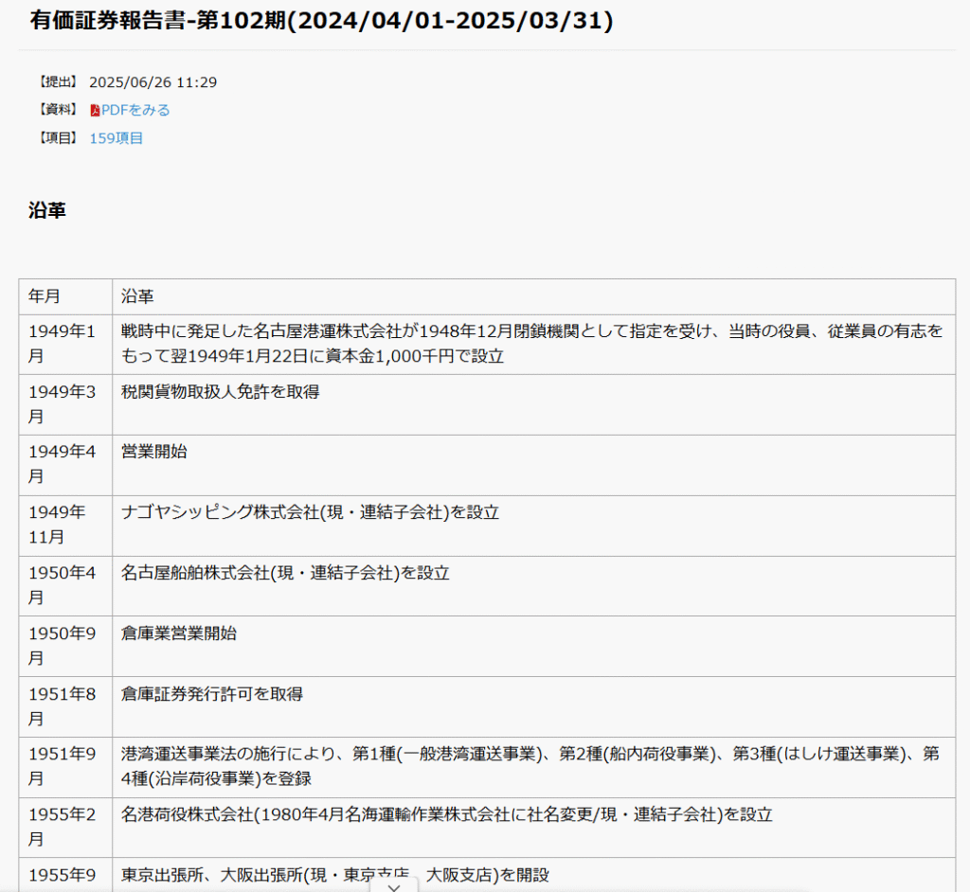Image resolution: width=970 pixels, height=892 pixels.
Task: Select the 名港荷役株式会社 establishment entry
Action: pos(447,815)
